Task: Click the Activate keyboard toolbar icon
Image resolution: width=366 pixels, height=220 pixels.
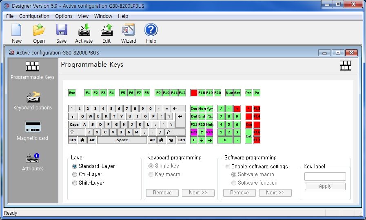Action: point(84,30)
